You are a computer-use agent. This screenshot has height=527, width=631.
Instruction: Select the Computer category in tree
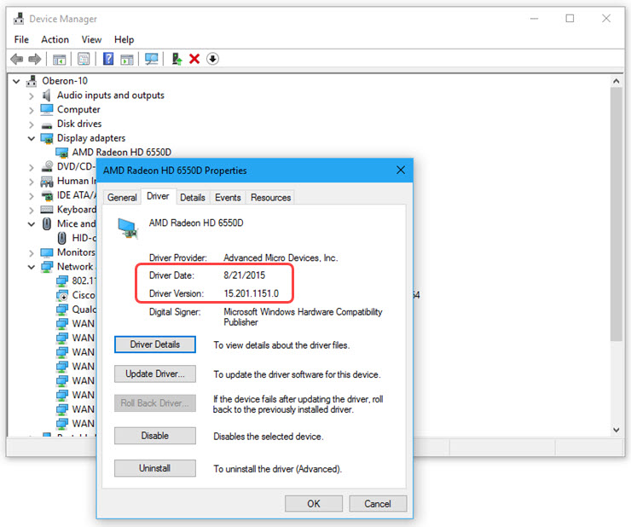point(78,109)
